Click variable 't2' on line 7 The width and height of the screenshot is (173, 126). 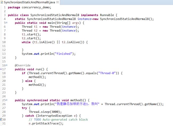(36, 30)
